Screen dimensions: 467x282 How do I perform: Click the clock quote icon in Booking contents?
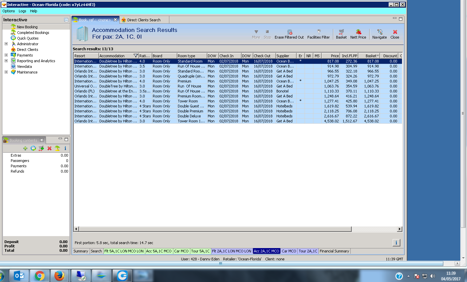33,148
